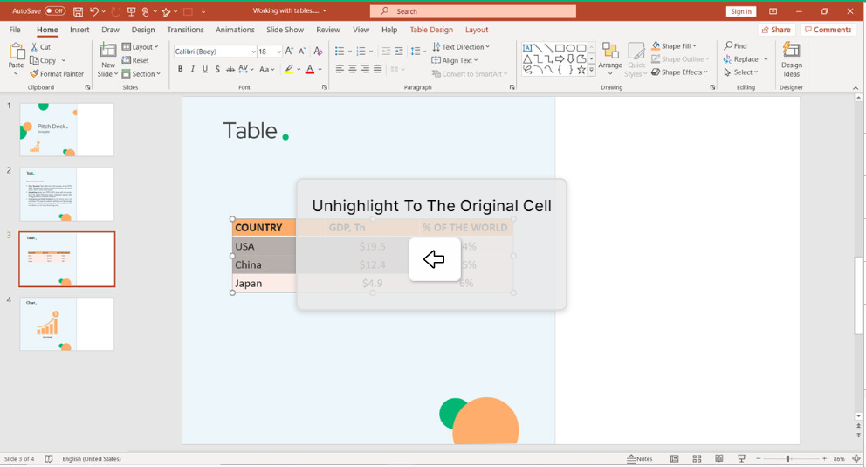
Task: Expand the Section dropdown
Action: coord(141,73)
